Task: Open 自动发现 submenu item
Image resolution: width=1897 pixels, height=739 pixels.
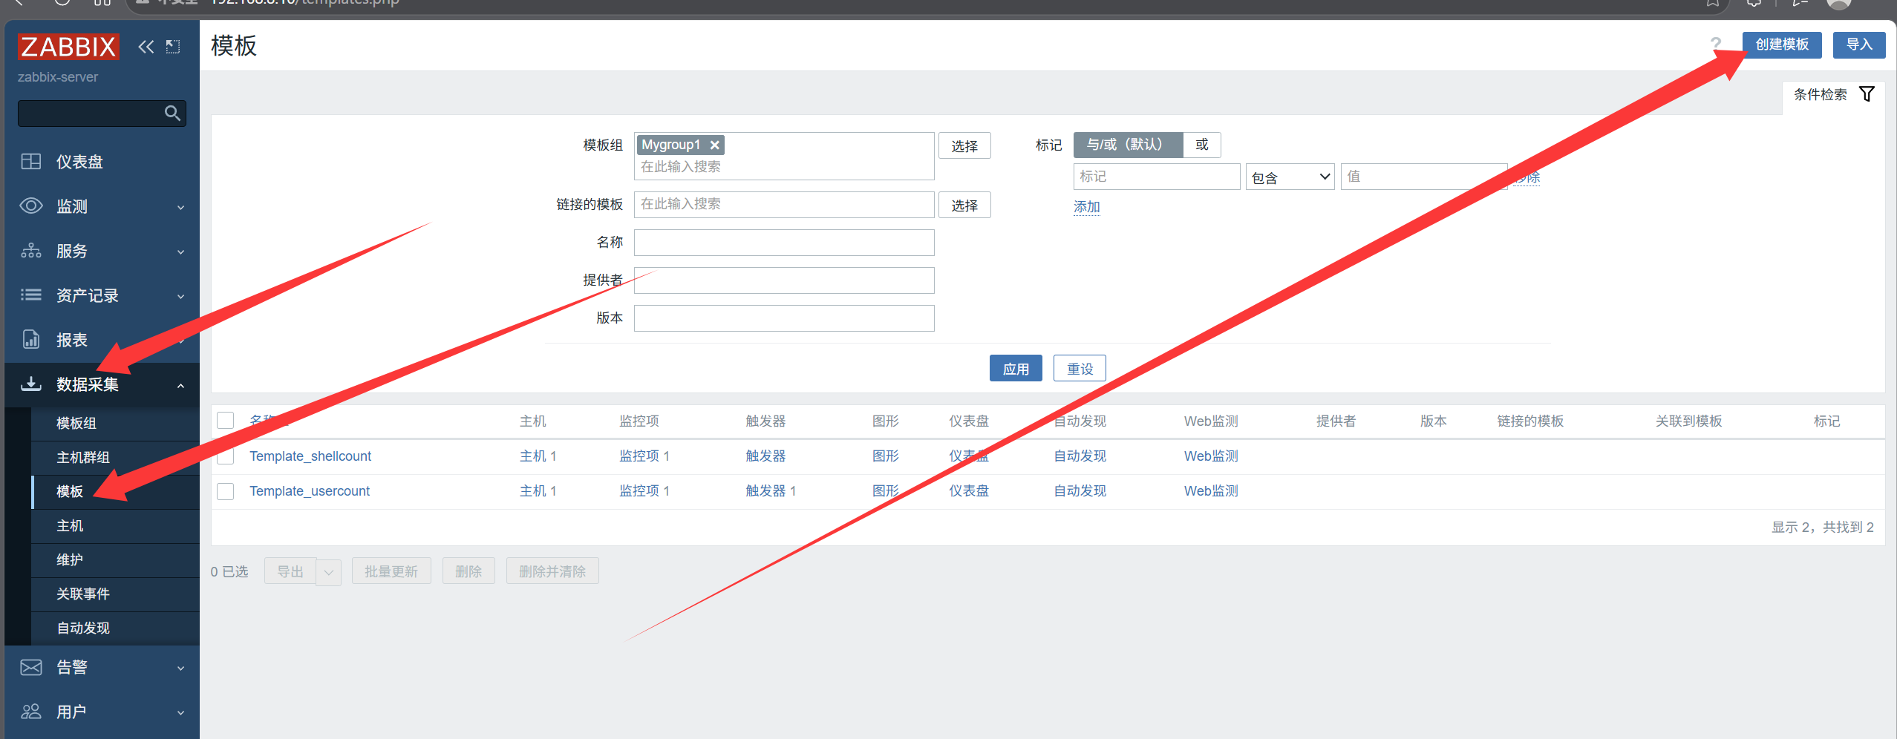Action: [x=115, y=628]
